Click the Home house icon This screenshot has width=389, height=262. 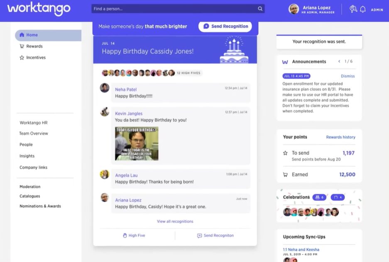22,35
